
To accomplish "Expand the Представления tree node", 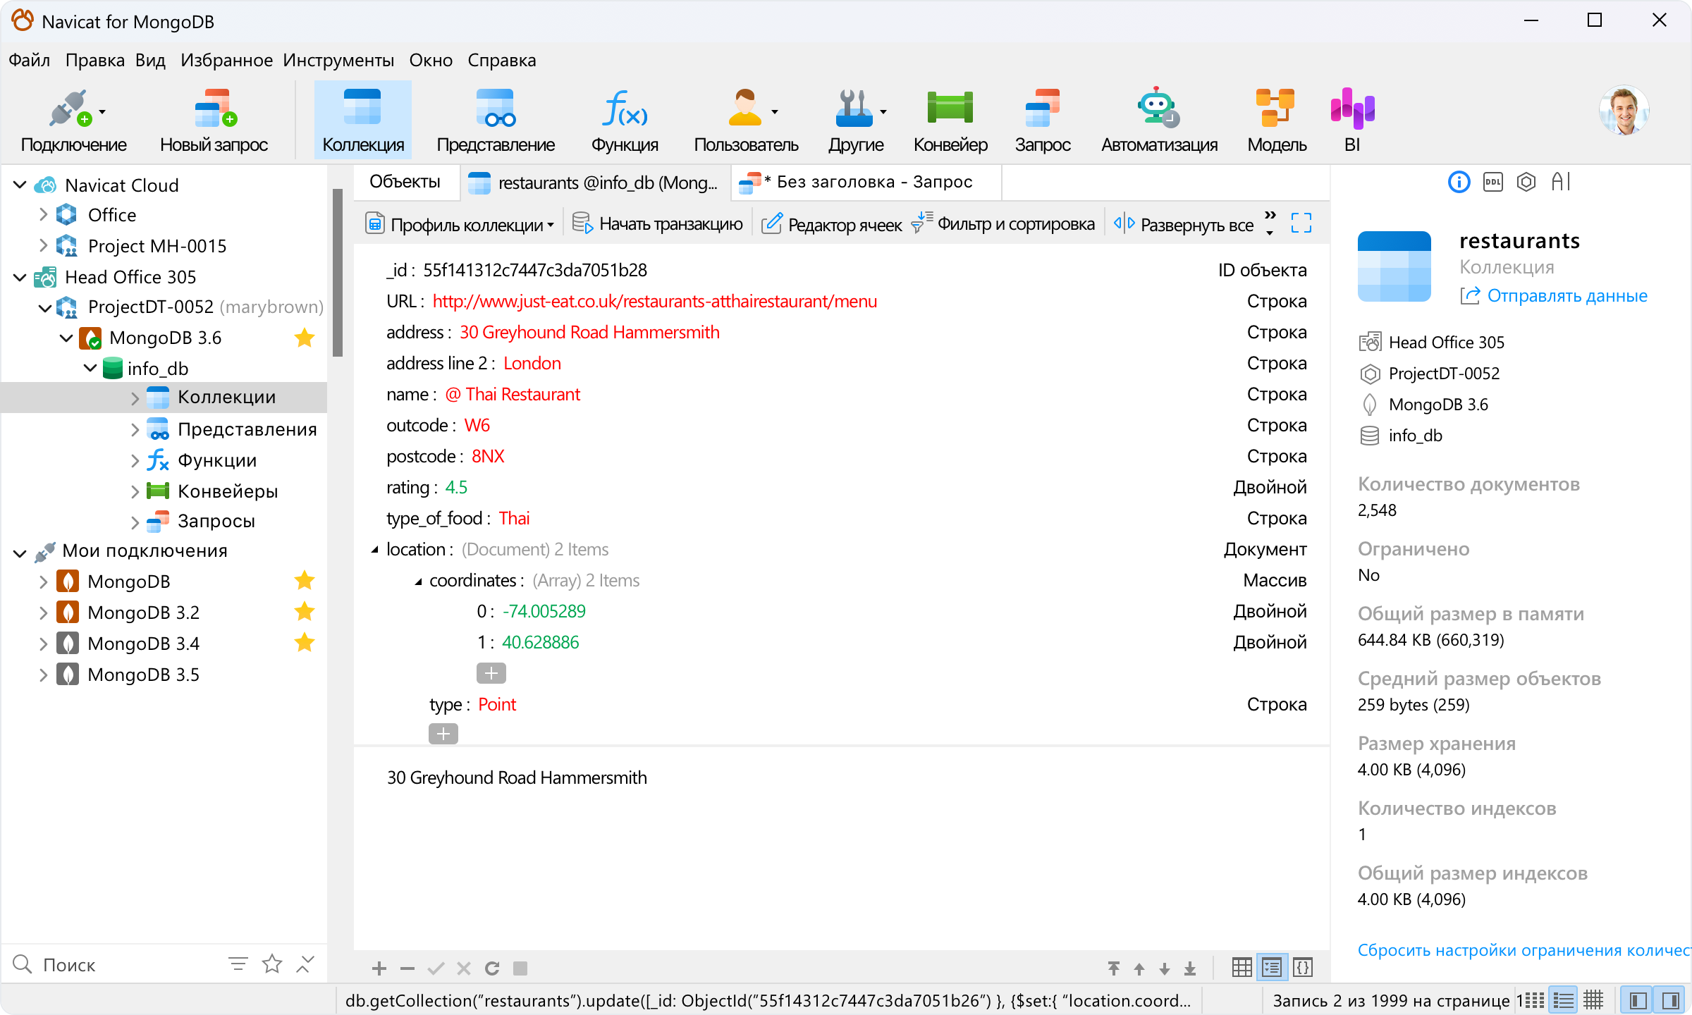I will [x=135, y=429].
